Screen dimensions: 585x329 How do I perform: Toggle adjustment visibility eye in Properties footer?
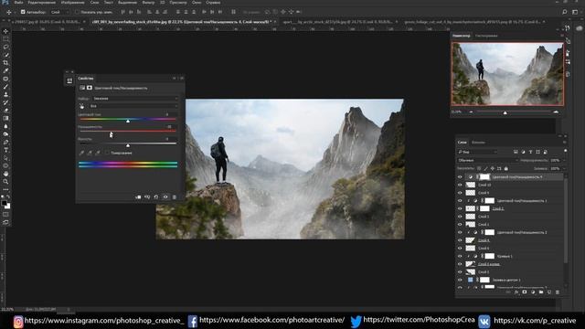click(x=165, y=197)
